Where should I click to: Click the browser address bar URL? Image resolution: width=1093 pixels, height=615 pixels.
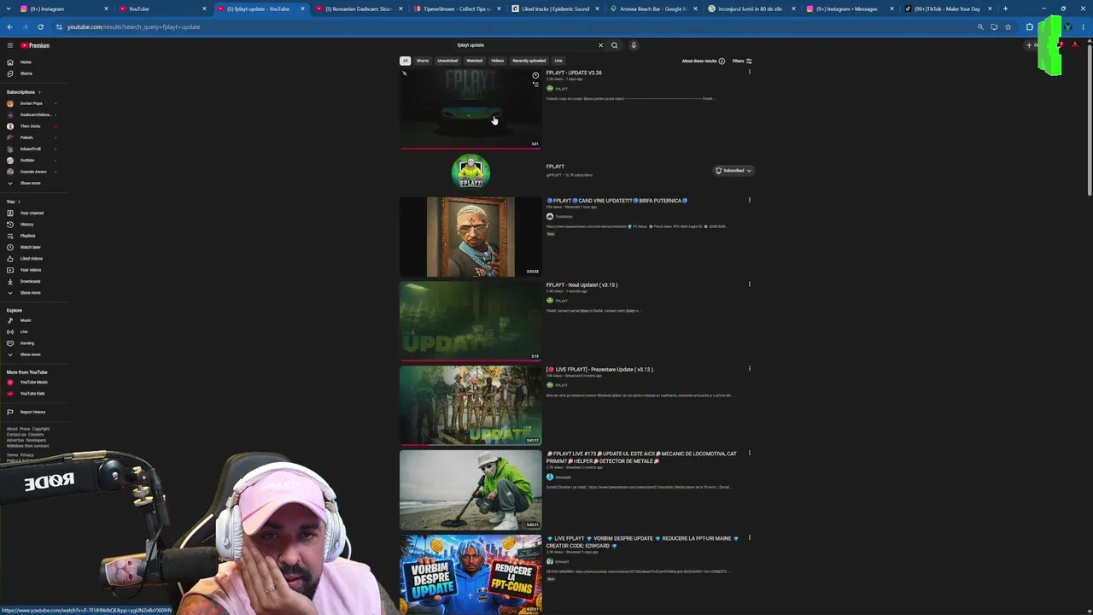[133, 26]
